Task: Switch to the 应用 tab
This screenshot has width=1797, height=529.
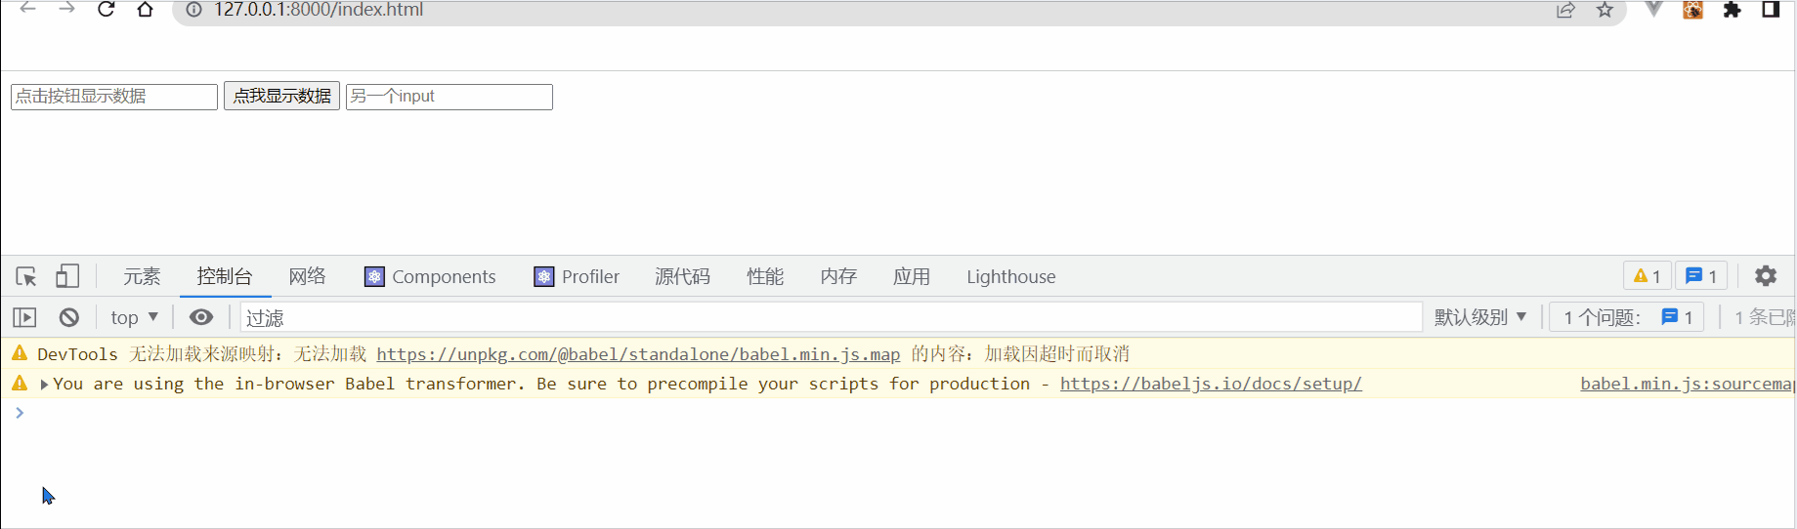Action: pos(912,276)
